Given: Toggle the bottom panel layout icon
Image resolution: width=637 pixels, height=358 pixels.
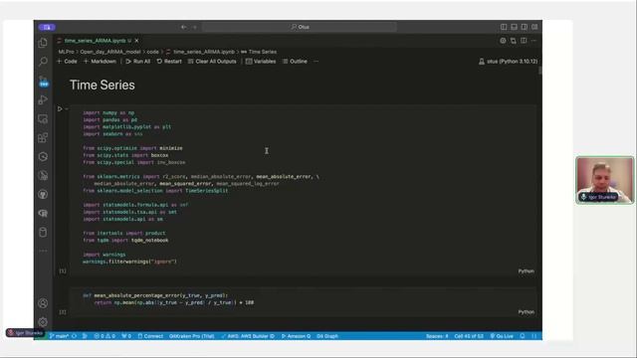Looking at the screenshot, I should pyautogui.click(x=514, y=27).
